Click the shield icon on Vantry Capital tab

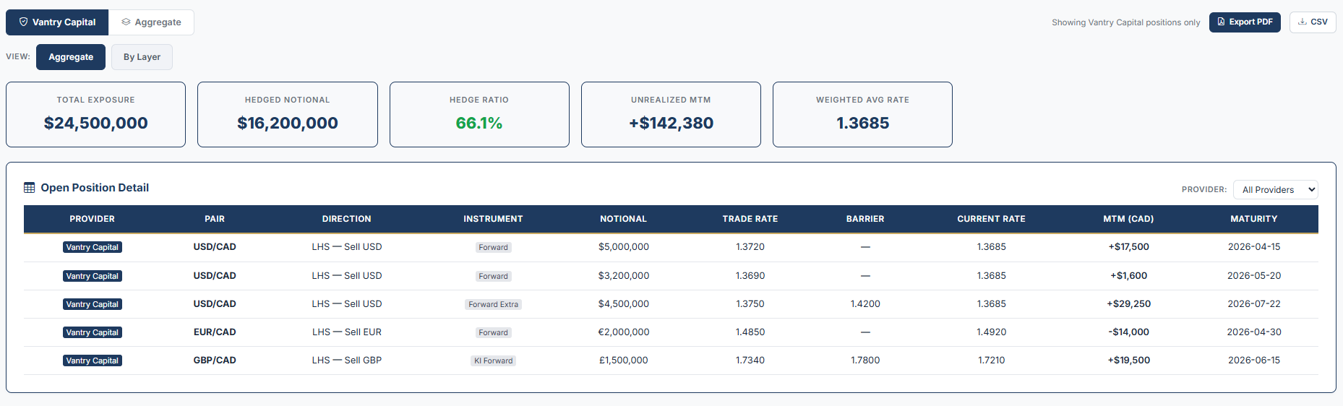pos(23,22)
